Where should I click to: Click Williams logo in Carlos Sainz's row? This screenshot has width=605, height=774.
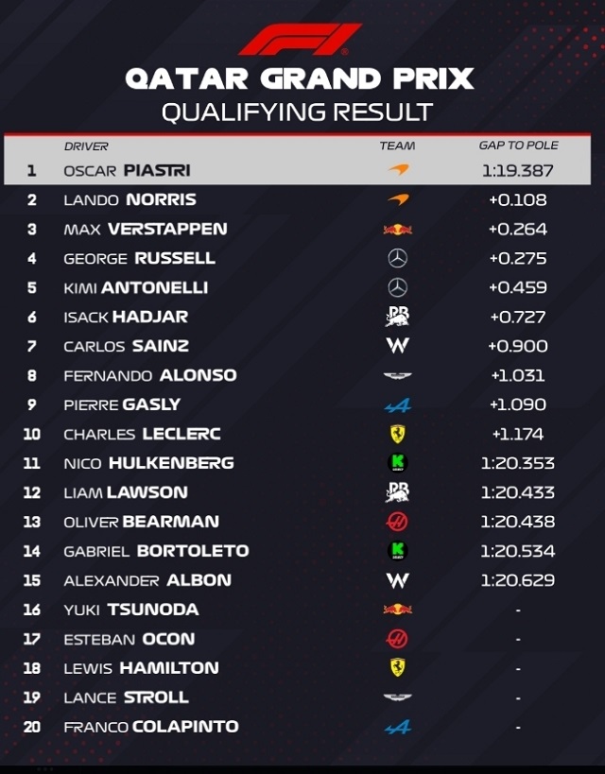pyautogui.click(x=398, y=346)
